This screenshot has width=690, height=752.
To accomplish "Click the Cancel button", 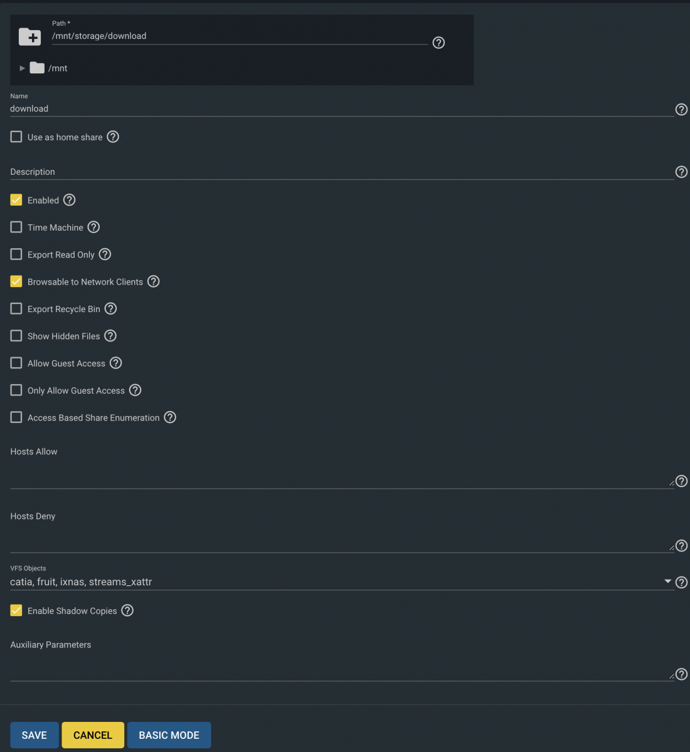I will (x=93, y=735).
